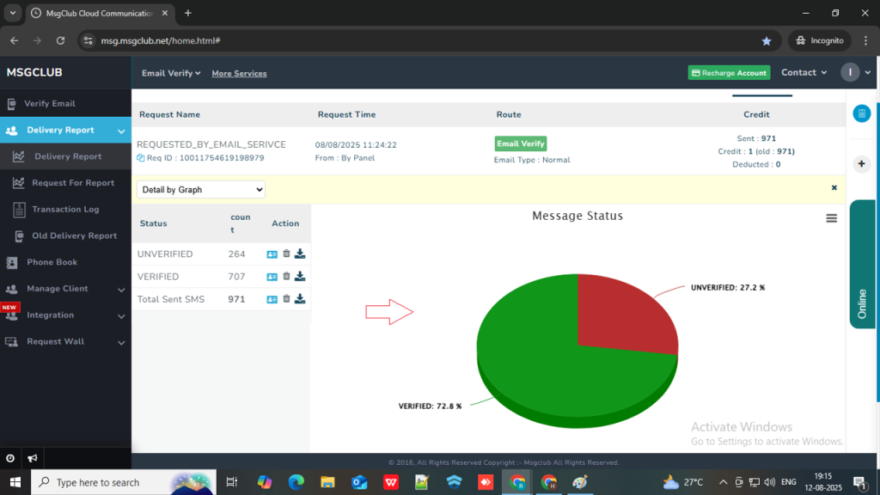
Task: Download the UNVERIFIED email list
Action: (300, 254)
